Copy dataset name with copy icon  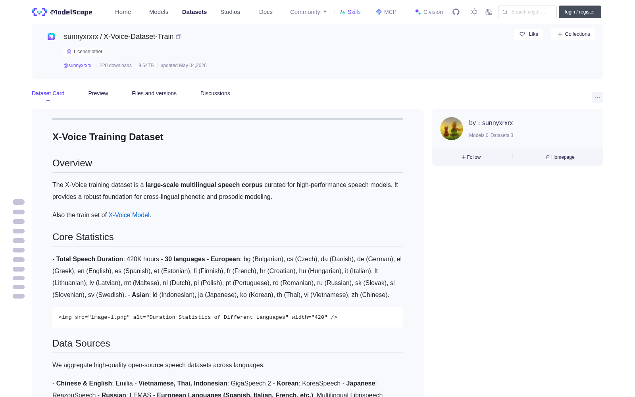[x=179, y=37]
